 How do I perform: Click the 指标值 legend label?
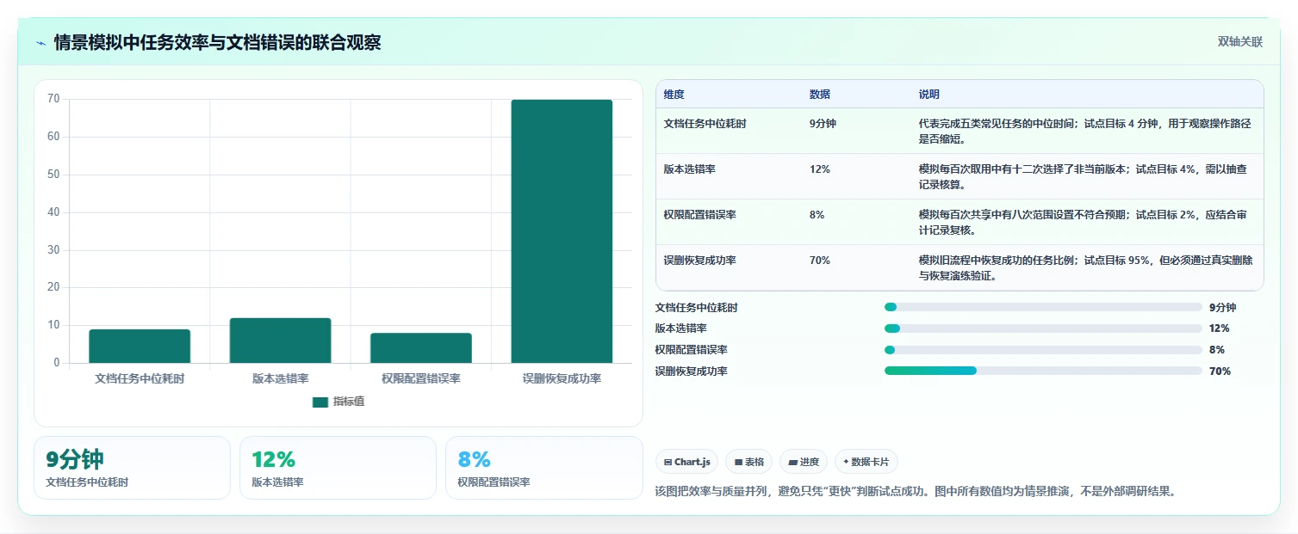[349, 402]
